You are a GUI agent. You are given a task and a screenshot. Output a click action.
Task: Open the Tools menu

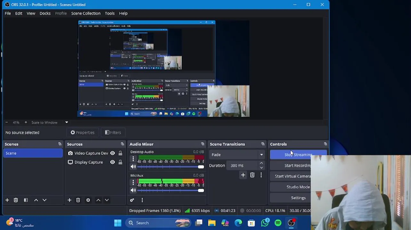tap(109, 13)
